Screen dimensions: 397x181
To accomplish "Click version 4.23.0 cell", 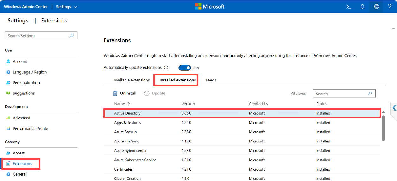I will pyautogui.click(x=186, y=151).
